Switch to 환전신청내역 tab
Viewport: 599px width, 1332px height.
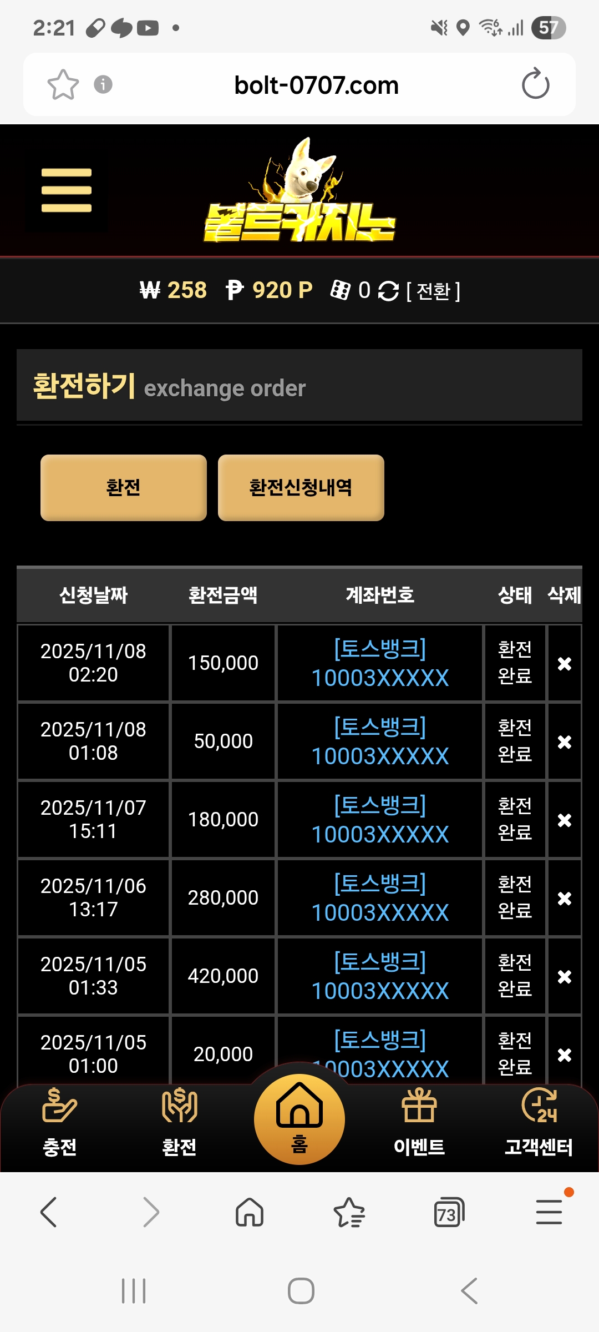click(301, 488)
